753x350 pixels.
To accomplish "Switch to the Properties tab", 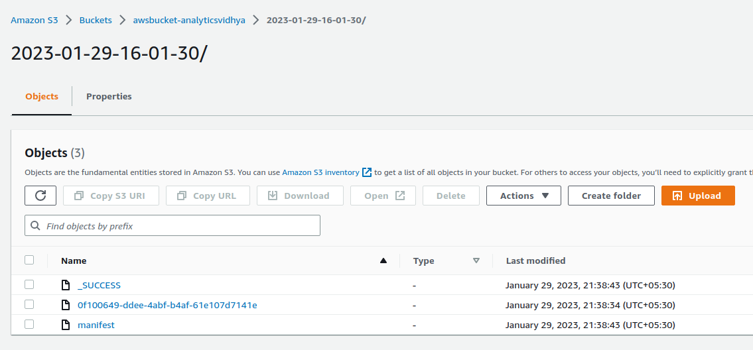I will [109, 97].
